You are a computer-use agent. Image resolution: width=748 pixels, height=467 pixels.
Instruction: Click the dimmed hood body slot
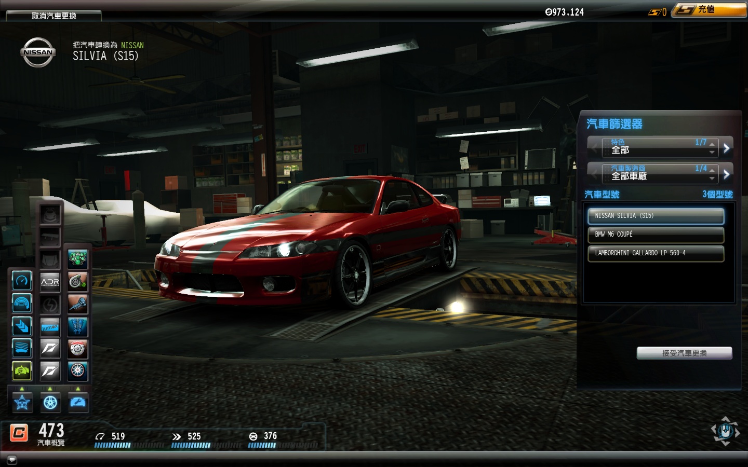[50, 259]
